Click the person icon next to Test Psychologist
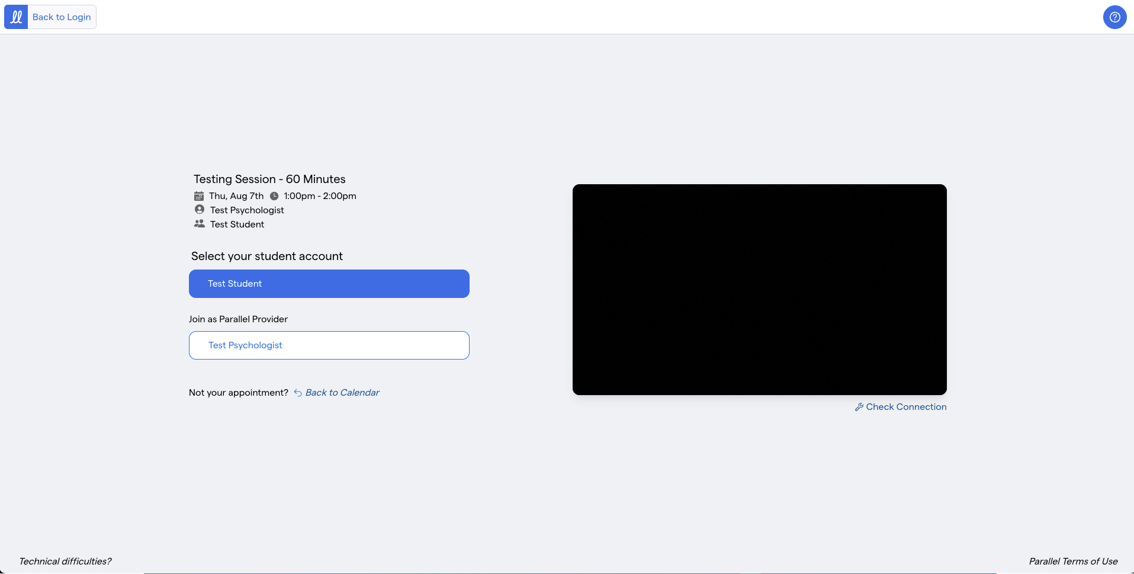This screenshot has width=1134, height=574. pyautogui.click(x=200, y=210)
